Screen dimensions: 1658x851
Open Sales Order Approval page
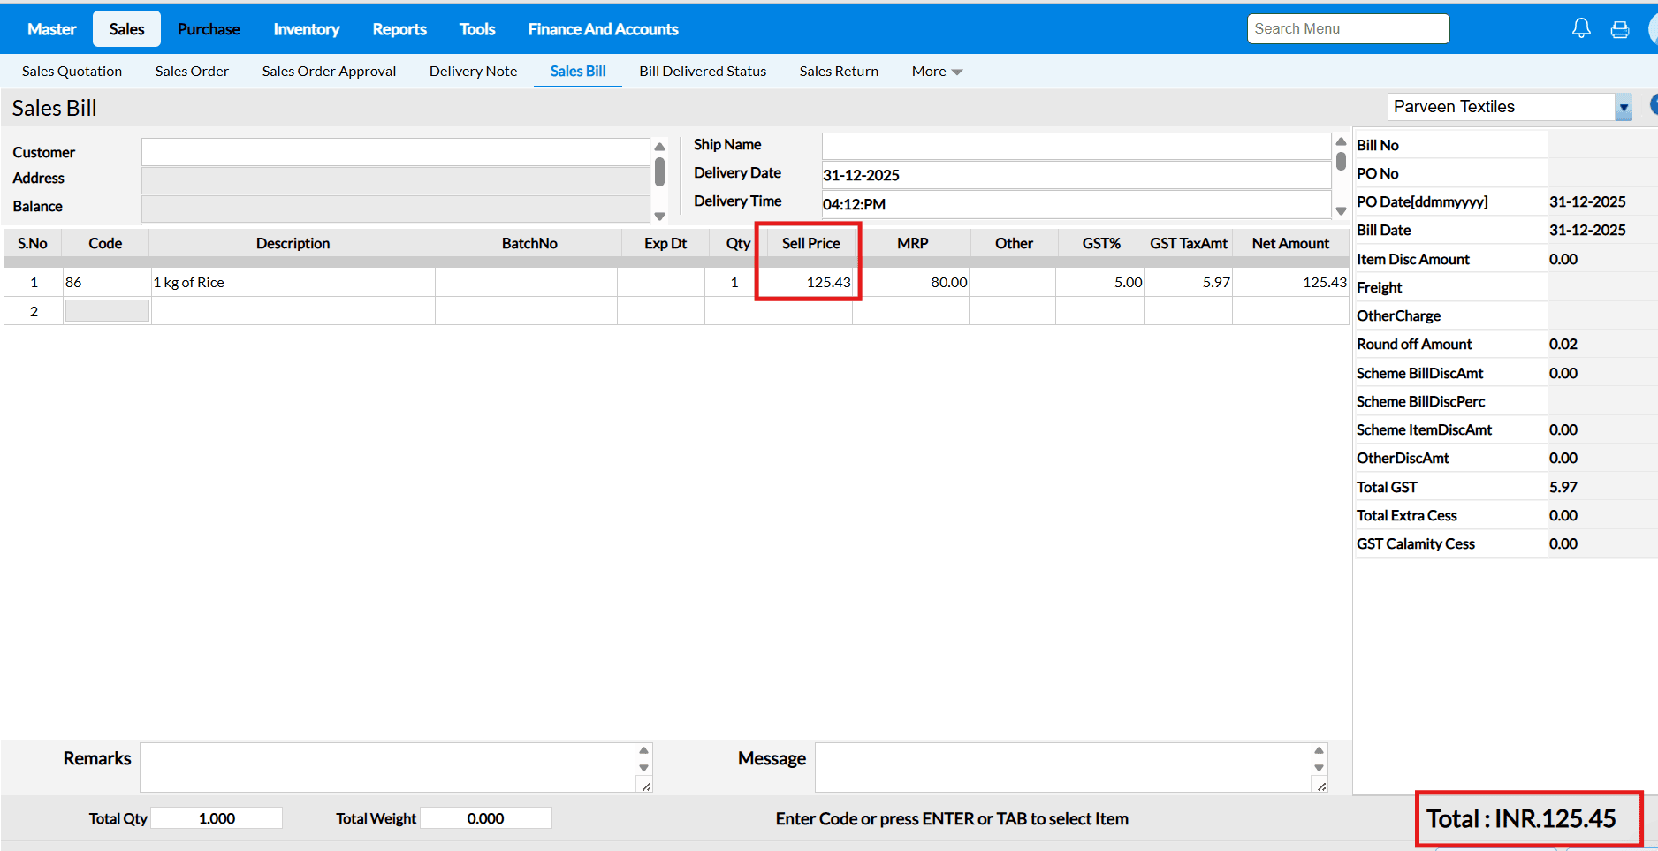(329, 72)
